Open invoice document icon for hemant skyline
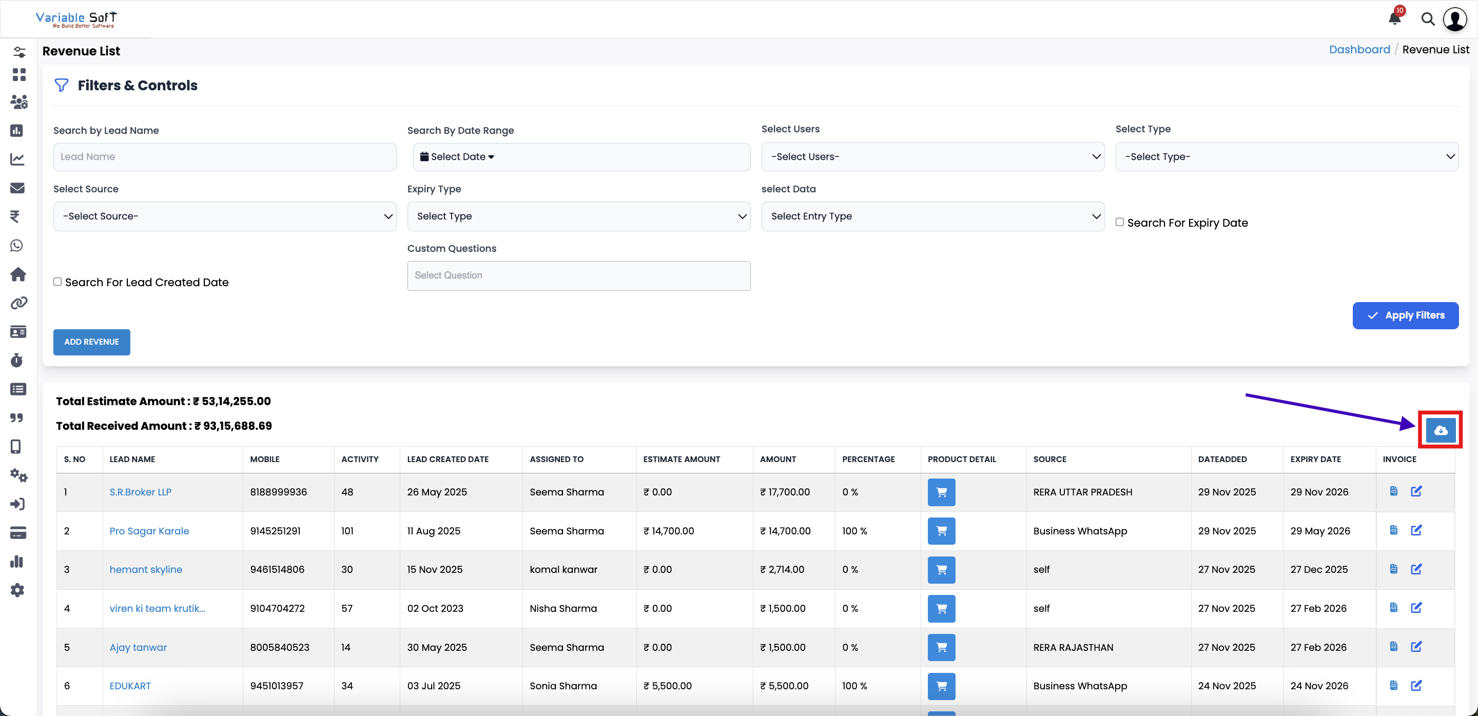This screenshot has width=1478, height=716. (1393, 569)
